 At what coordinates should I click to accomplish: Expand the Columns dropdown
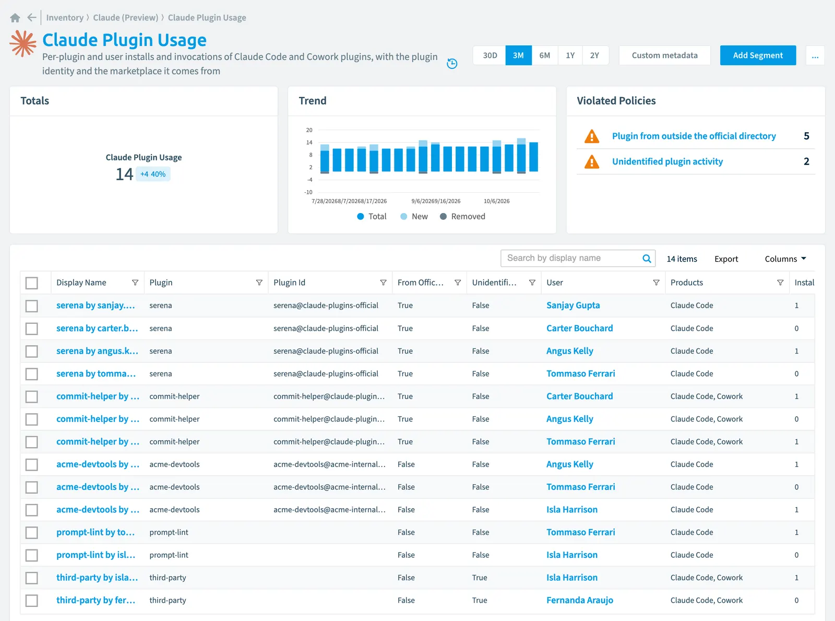(x=785, y=259)
